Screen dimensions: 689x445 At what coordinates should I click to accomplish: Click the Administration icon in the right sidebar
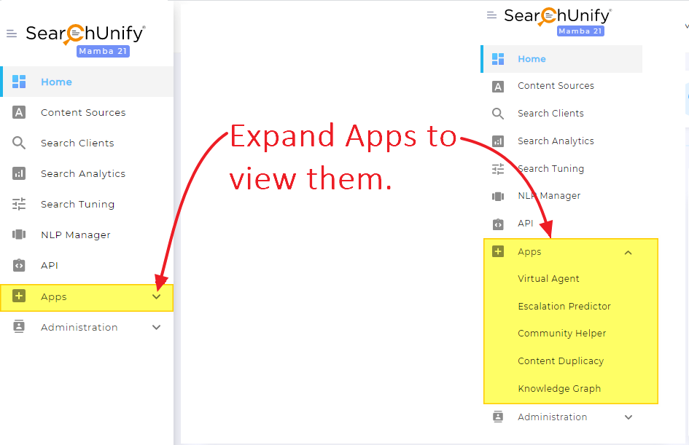coord(498,417)
